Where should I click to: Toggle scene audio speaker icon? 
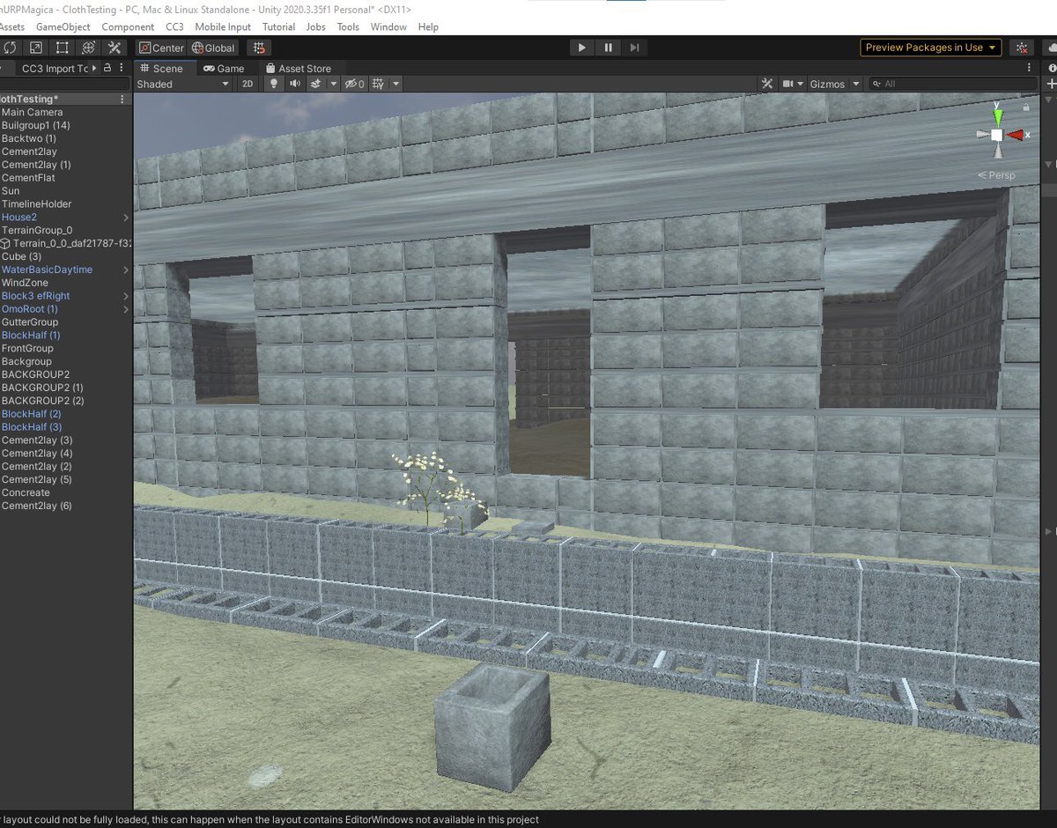pos(295,84)
